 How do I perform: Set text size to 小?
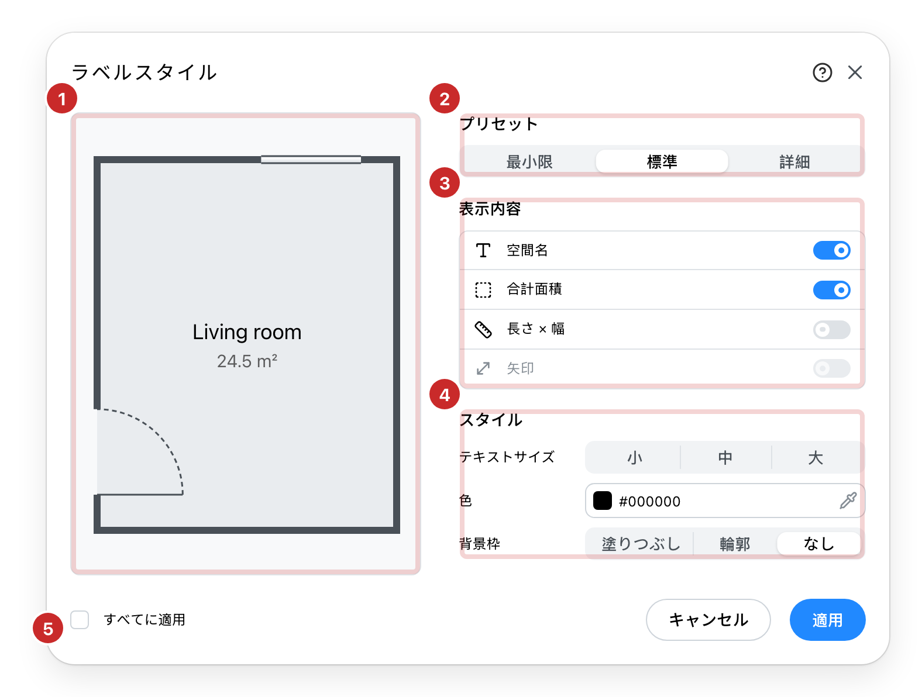634,457
